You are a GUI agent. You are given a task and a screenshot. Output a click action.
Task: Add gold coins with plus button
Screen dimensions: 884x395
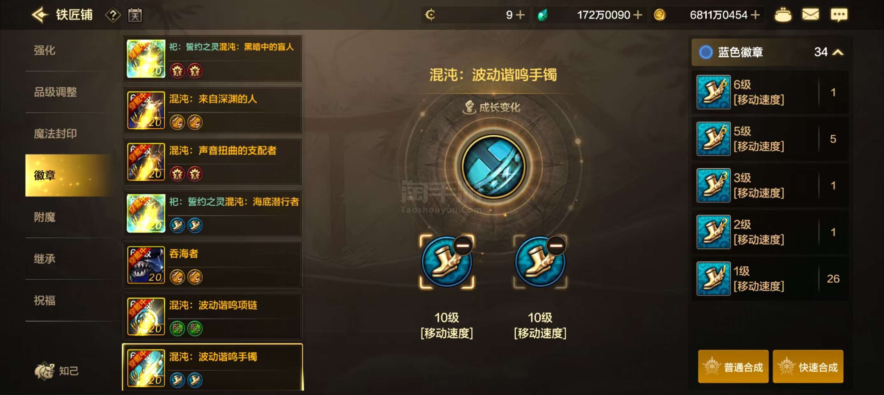(x=755, y=15)
